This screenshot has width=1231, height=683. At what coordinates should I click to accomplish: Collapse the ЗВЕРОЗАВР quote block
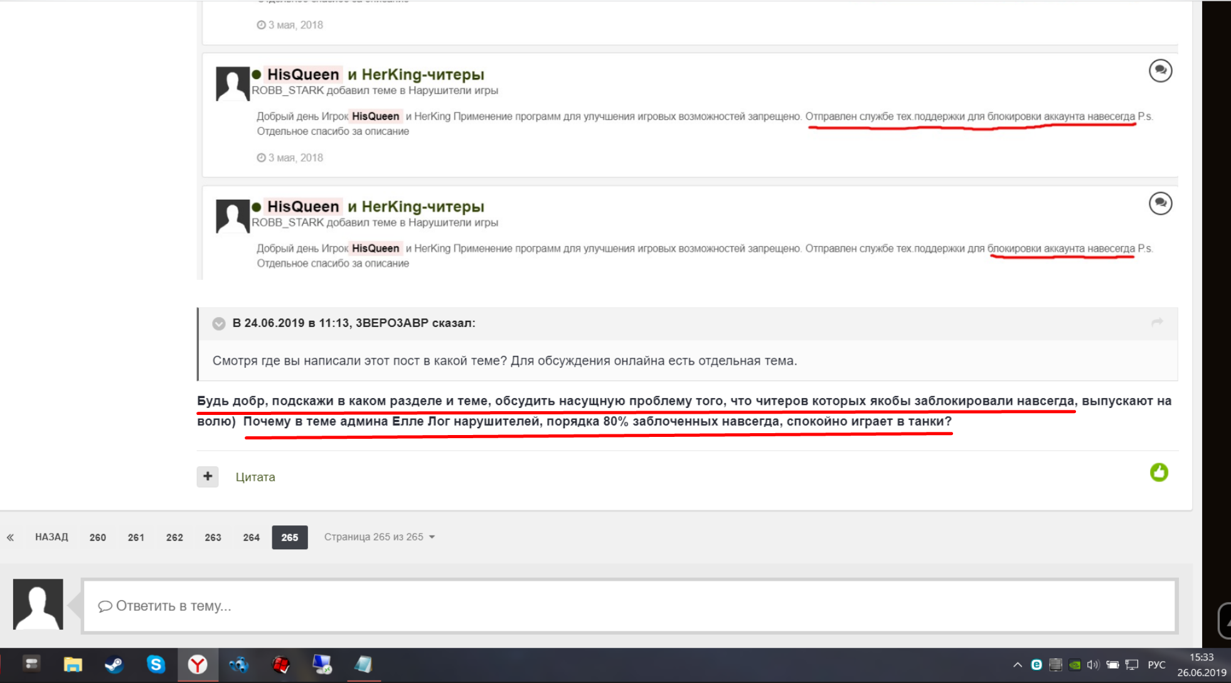[218, 323]
